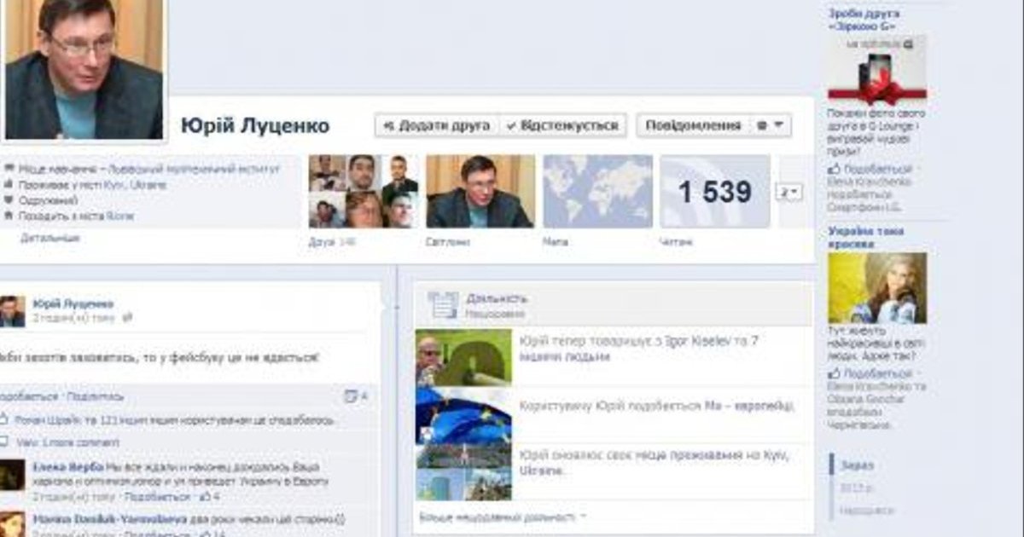
Task: Open the friends photo grid tile
Action: click(363, 192)
